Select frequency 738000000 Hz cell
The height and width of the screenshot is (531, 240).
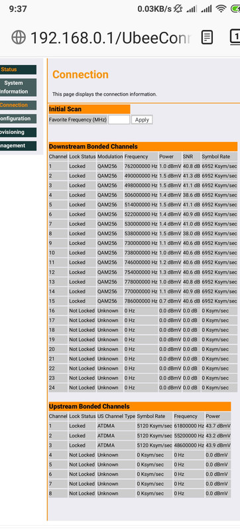pyautogui.click(x=141, y=253)
